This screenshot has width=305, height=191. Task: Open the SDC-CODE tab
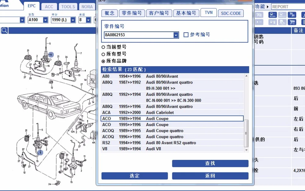point(231,13)
